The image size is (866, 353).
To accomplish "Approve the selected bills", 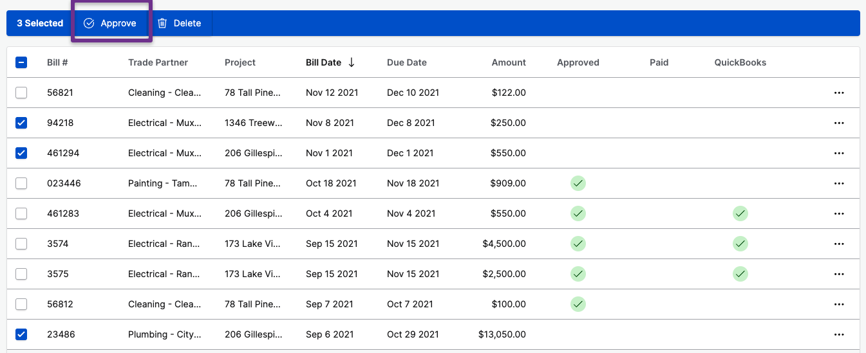I will tap(110, 23).
